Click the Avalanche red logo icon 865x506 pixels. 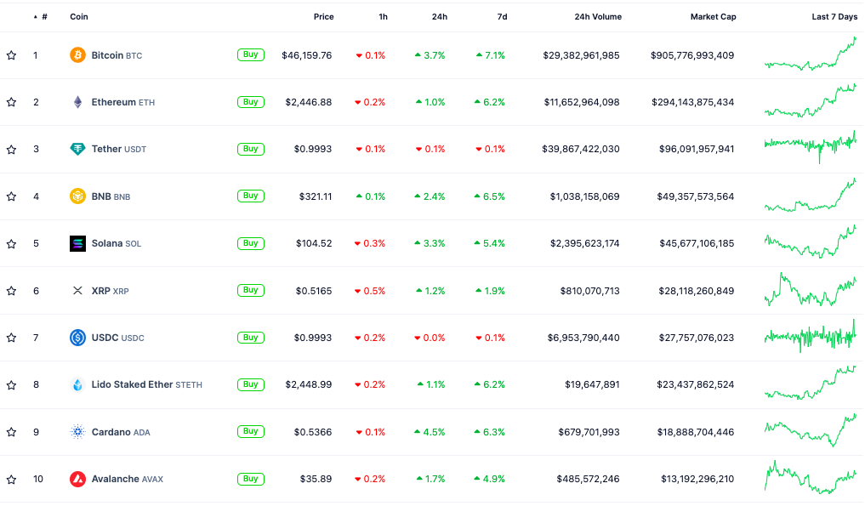[77, 479]
